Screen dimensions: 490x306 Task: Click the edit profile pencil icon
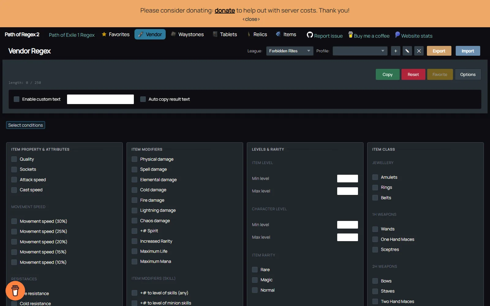click(x=407, y=51)
